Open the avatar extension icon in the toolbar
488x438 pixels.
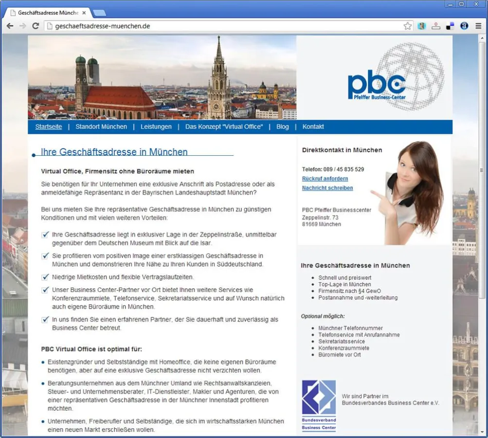pos(421,25)
